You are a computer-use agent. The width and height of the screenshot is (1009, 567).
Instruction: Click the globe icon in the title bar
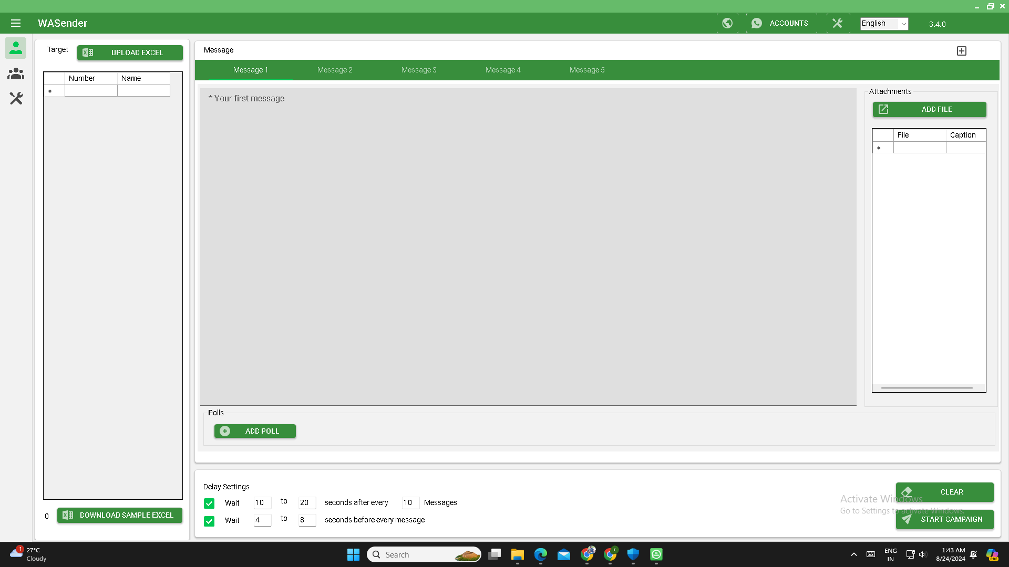click(x=728, y=23)
